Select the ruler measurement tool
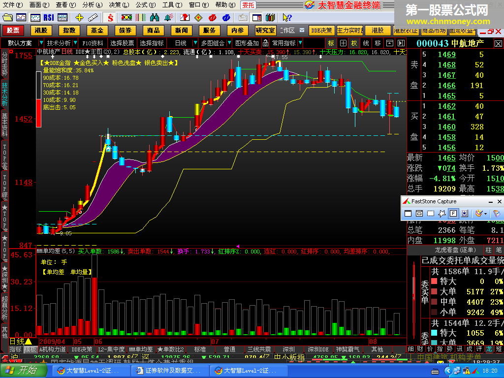 (x=93, y=17)
